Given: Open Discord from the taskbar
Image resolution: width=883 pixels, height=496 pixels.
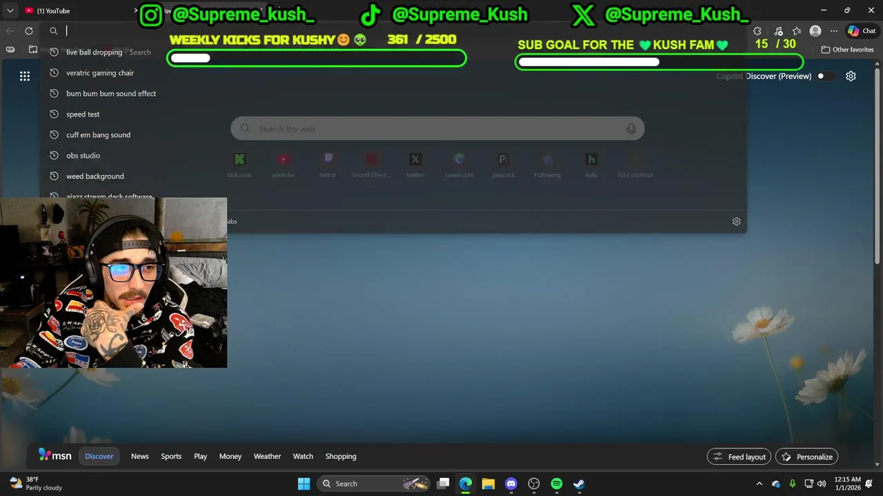Looking at the screenshot, I should [x=511, y=484].
